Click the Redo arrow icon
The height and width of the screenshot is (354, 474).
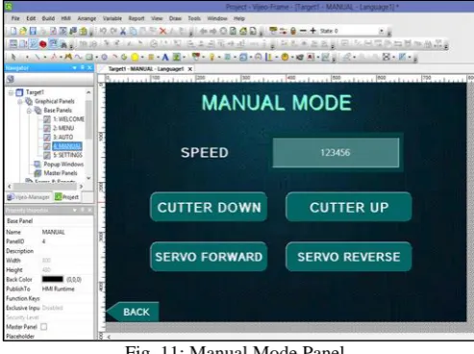coord(113,31)
